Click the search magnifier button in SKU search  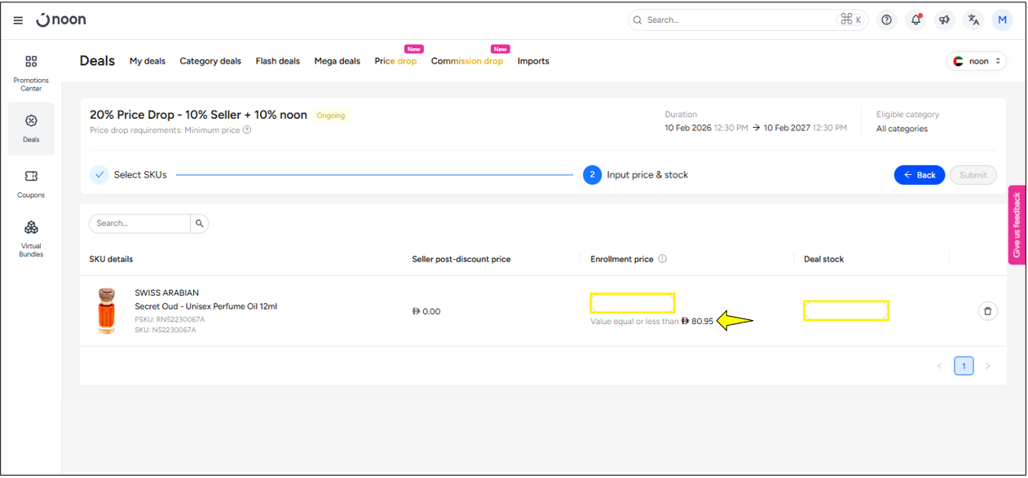199,223
